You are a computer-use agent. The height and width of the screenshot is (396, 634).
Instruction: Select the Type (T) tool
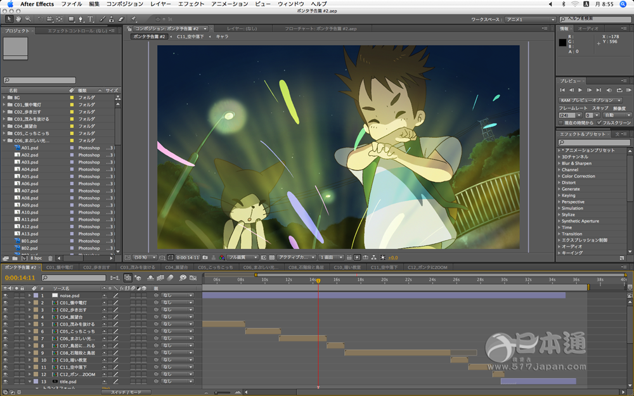pyautogui.click(x=91, y=19)
